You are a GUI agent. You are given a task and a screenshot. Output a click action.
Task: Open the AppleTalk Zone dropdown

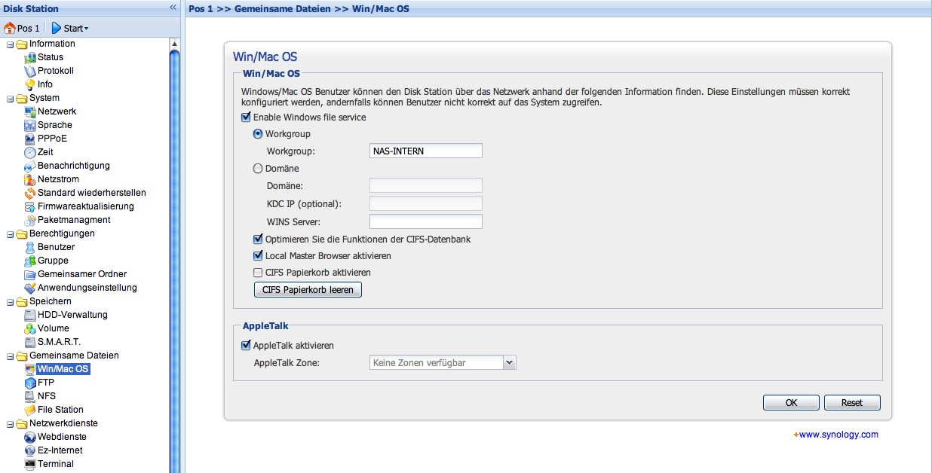(x=510, y=363)
